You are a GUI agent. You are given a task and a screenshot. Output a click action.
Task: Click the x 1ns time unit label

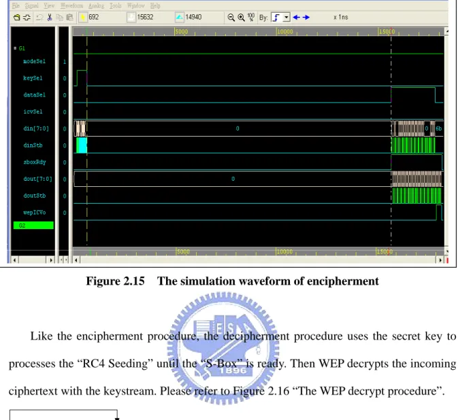coord(340,17)
